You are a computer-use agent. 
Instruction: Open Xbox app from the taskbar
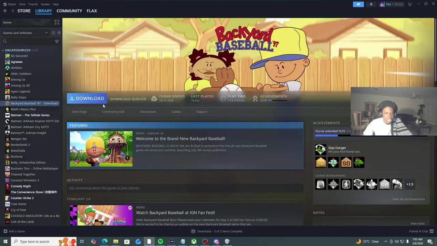[x=194, y=242]
